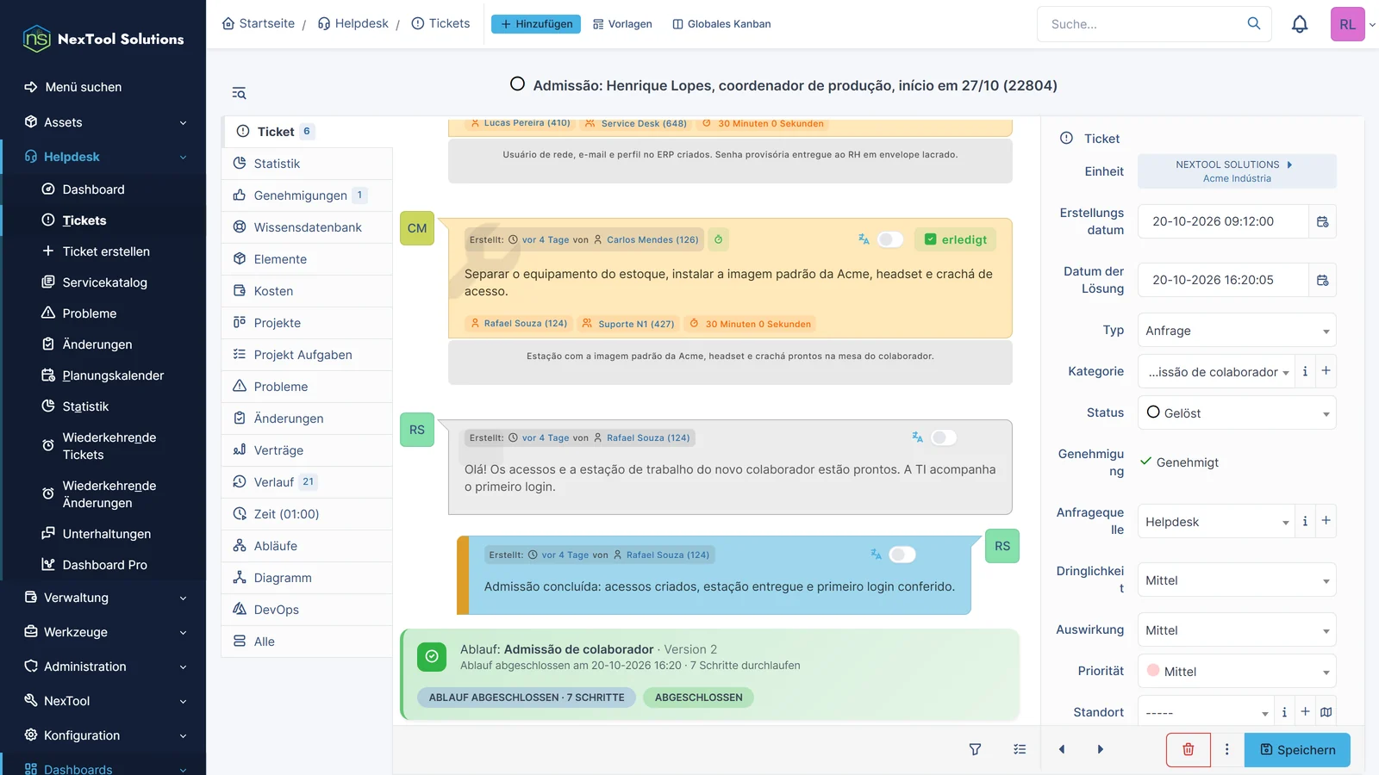Expand the Verwaltung sidebar menu
The width and height of the screenshot is (1379, 775).
tap(103, 598)
